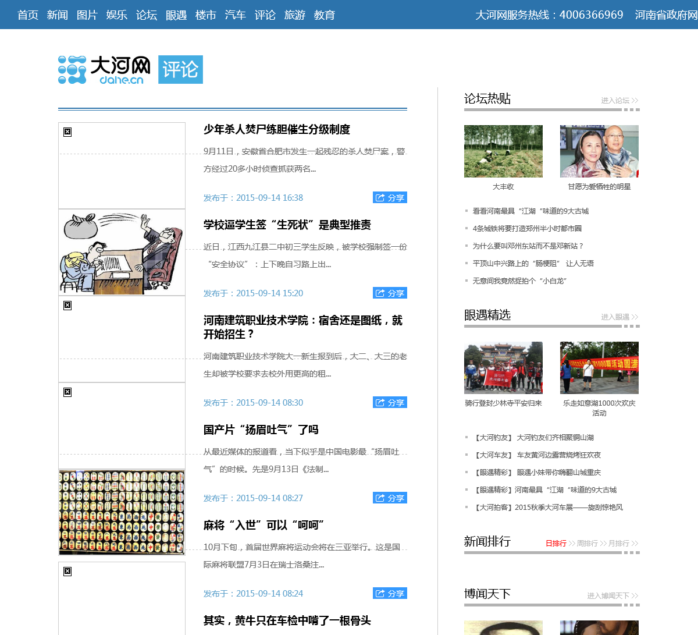The width and height of the screenshot is (698, 635).
Task: Click caption 乐走如意湖1000次欢庆活动
Action: [599, 408]
